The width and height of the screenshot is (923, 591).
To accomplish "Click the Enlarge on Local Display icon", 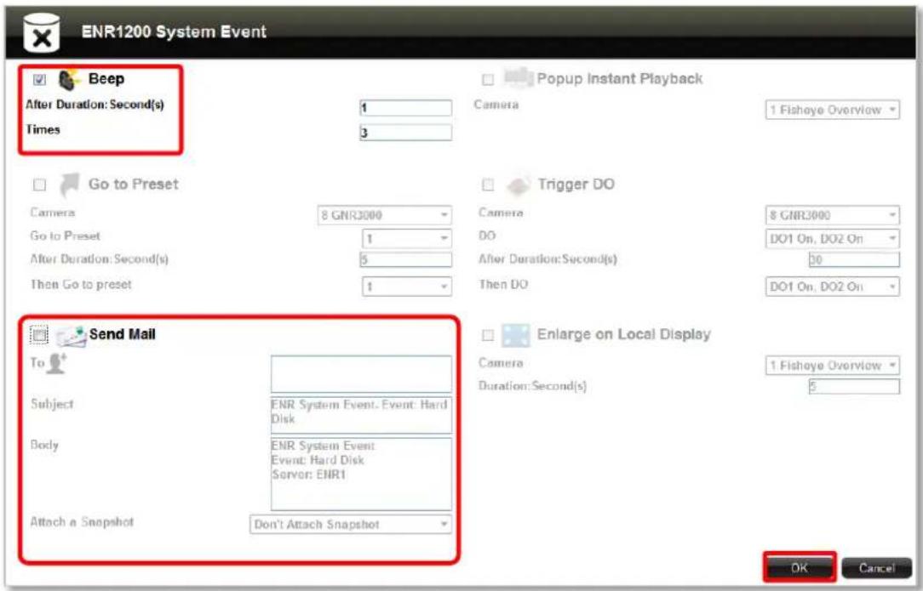I will tap(516, 335).
